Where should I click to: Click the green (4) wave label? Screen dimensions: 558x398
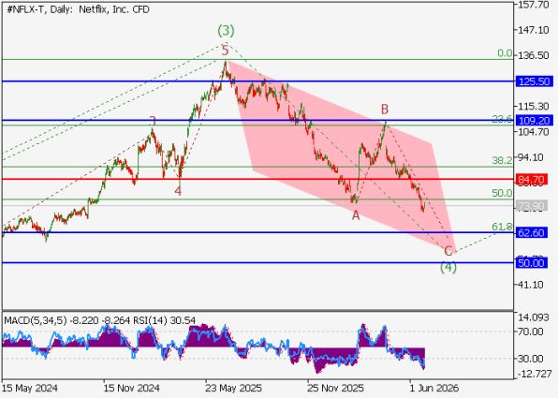448,267
